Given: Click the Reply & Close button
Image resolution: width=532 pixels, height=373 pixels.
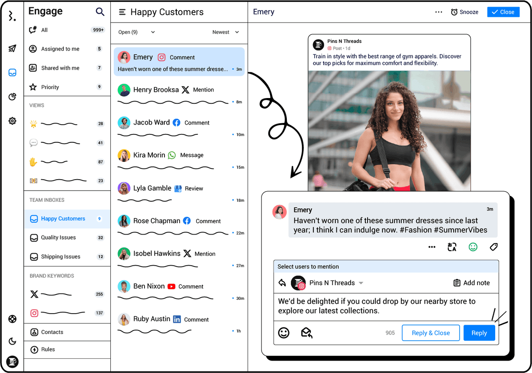Looking at the screenshot, I should pos(430,333).
